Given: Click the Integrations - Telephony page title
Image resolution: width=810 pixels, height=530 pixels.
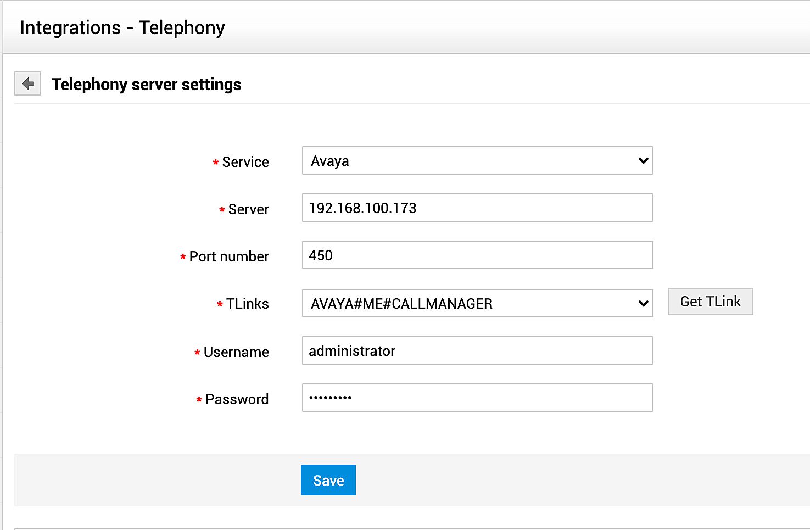Looking at the screenshot, I should point(122,27).
